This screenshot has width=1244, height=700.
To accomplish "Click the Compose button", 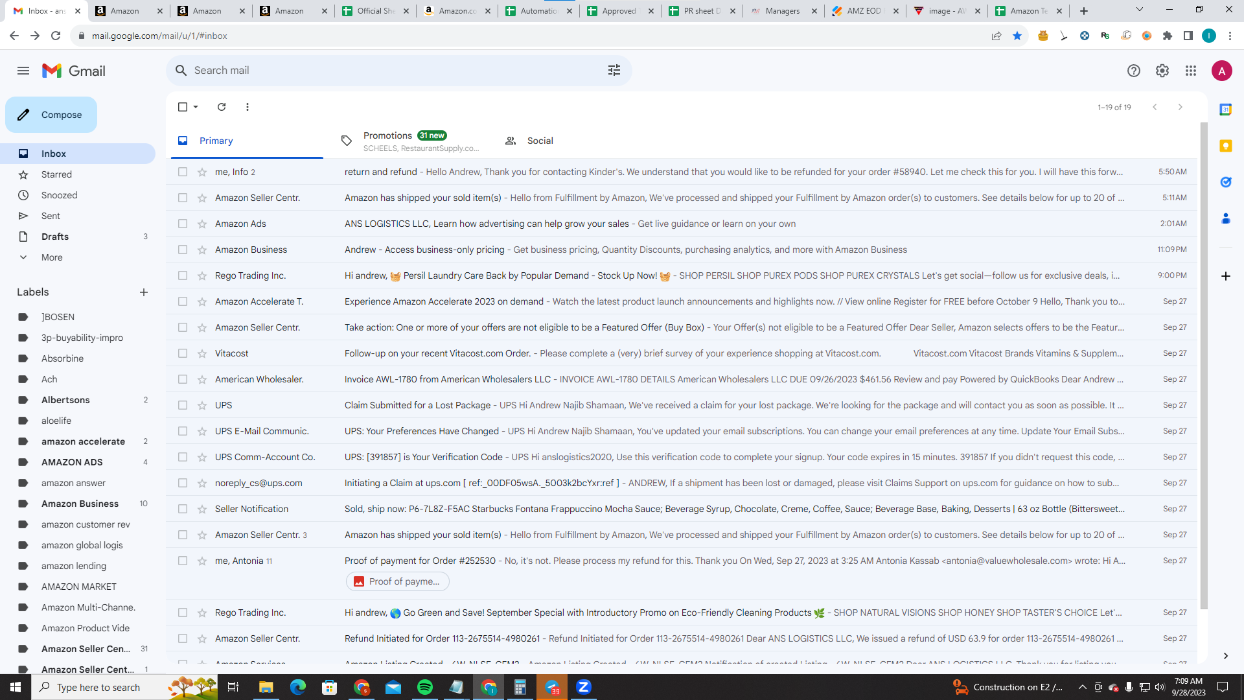I will [x=51, y=115].
